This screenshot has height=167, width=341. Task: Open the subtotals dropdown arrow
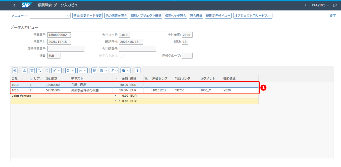[85, 70]
